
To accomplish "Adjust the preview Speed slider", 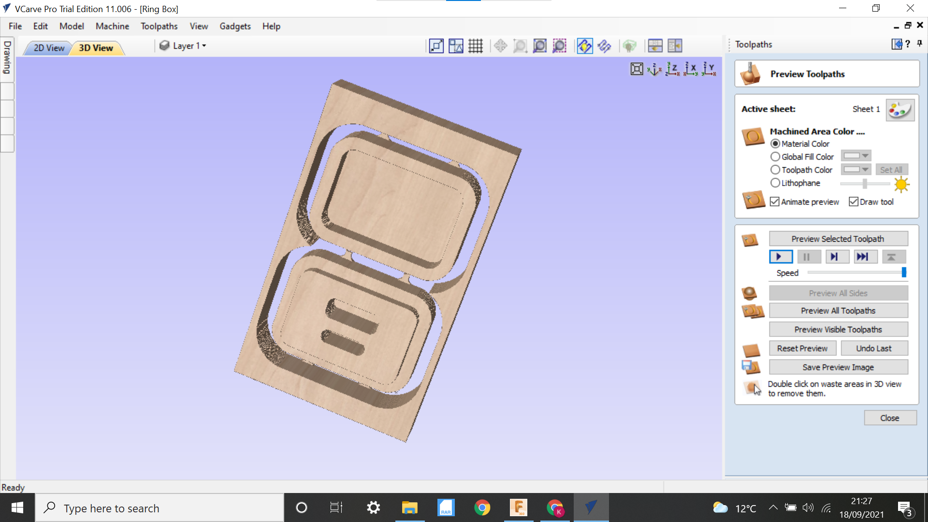I will pos(856,273).
